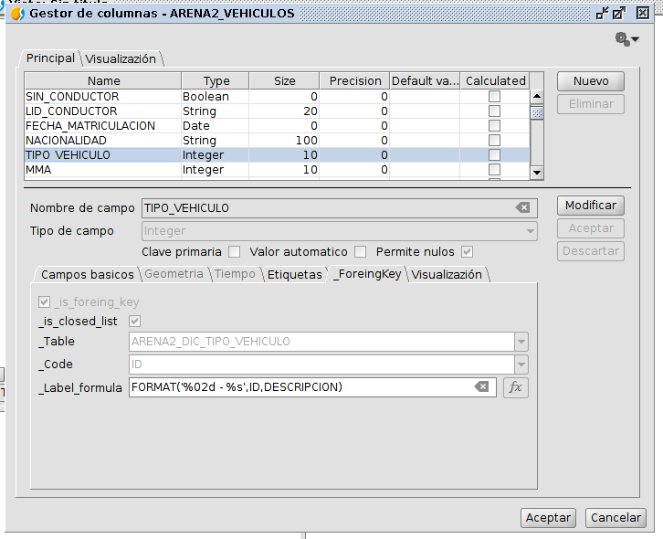
Task: Select the NACIONALIDAD row in the table
Action: coord(102,141)
